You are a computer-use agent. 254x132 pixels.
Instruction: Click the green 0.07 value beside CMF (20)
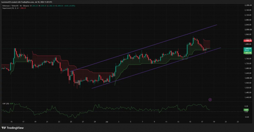[x=11, y=104]
